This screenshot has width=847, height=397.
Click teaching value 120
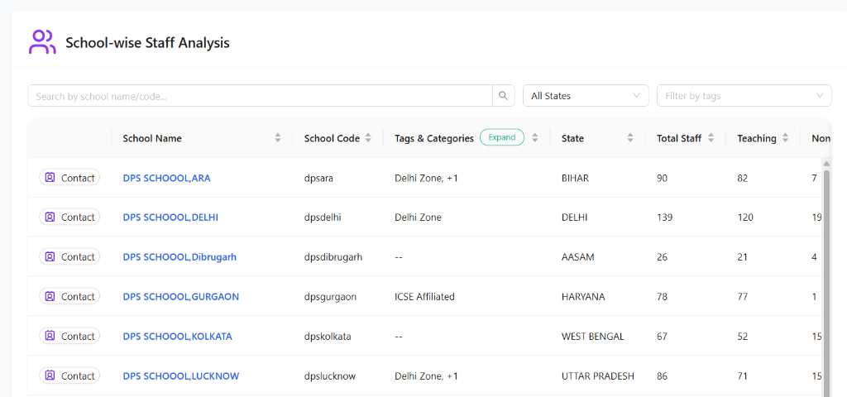(x=745, y=218)
